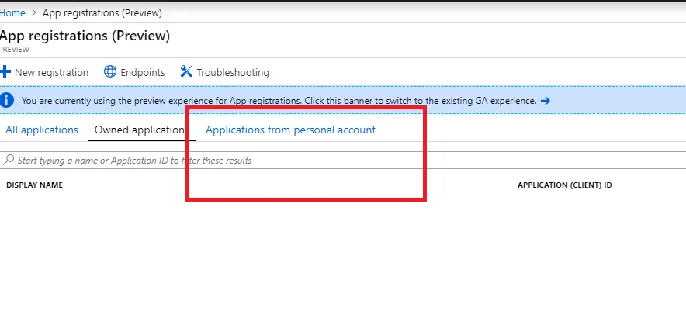Viewport: 686px width, 335px height.
Task: Click banner text to switch to GA experience
Action: 279,101
